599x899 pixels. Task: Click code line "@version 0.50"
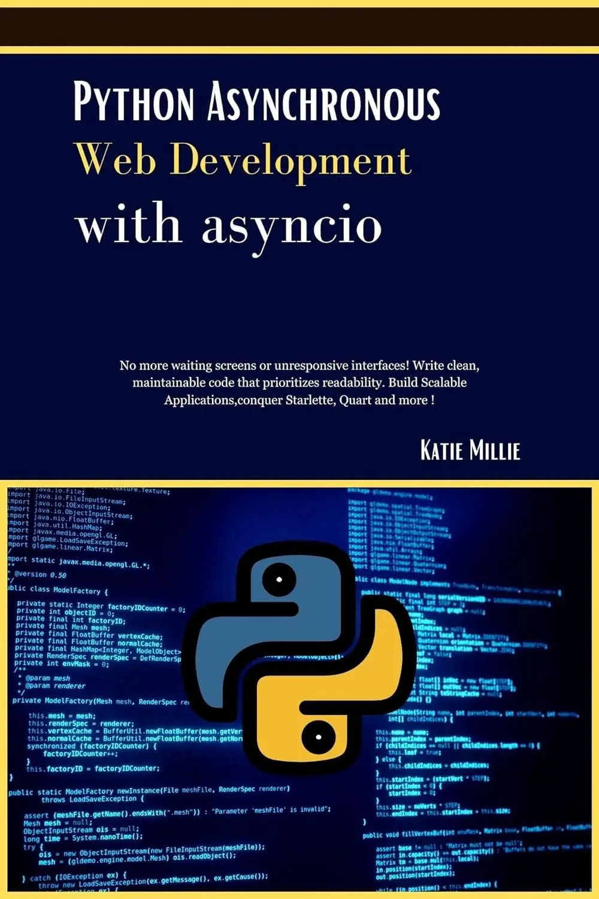click(x=41, y=574)
